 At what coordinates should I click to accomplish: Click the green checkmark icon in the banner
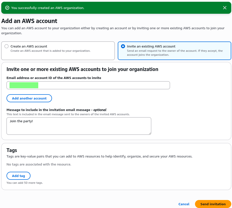(7, 8)
